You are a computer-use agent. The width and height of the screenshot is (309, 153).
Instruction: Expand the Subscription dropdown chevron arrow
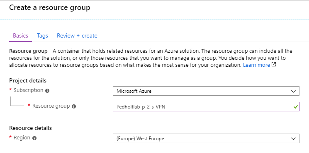coord(293,91)
